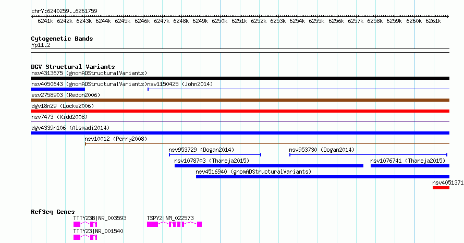This screenshot has height=243, width=464.
Task: Click the 6253k ruler tick label
Action: 278,21
